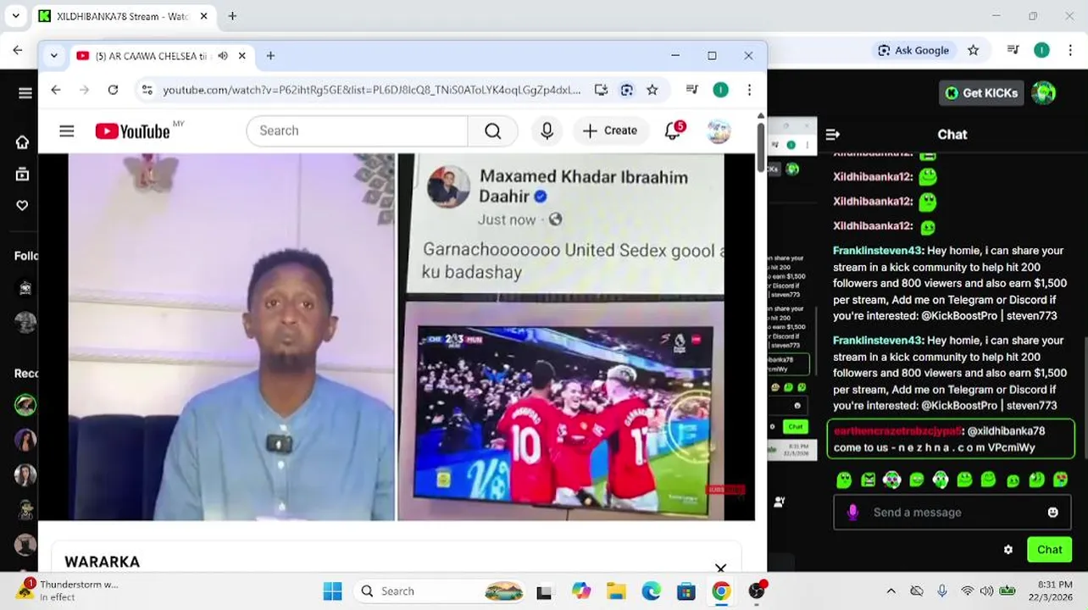Click the Windows taskbar Search box
This screenshot has width=1088, height=610.
click(441, 591)
